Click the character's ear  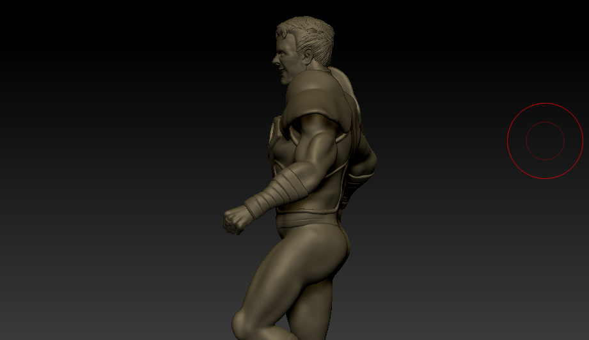coord(308,56)
